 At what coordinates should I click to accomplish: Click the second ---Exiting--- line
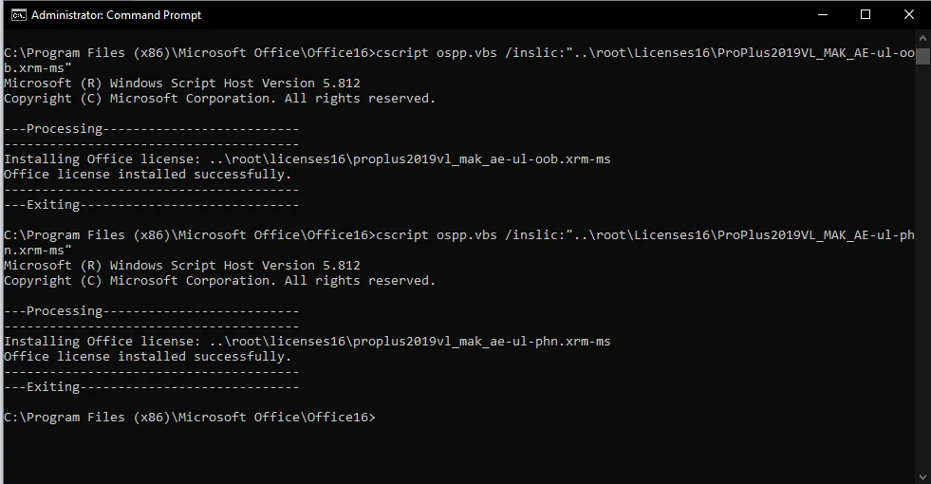[152, 387]
